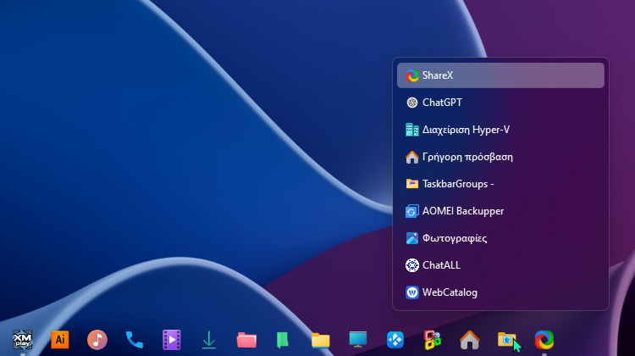Open the music note app icon
The height and width of the screenshot is (356, 635).
pyautogui.click(x=97, y=339)
